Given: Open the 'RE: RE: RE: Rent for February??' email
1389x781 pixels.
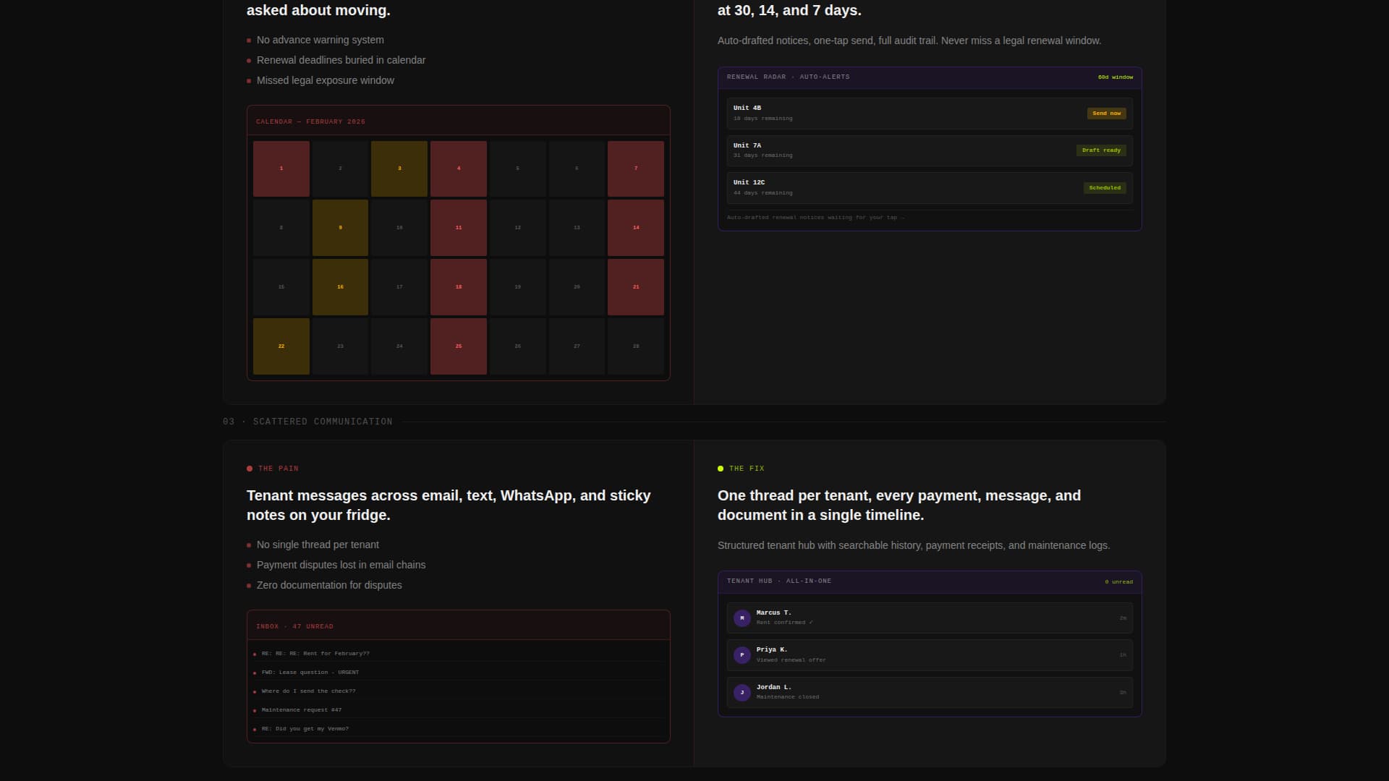Looking at the screenshot, I should [315, 654].
